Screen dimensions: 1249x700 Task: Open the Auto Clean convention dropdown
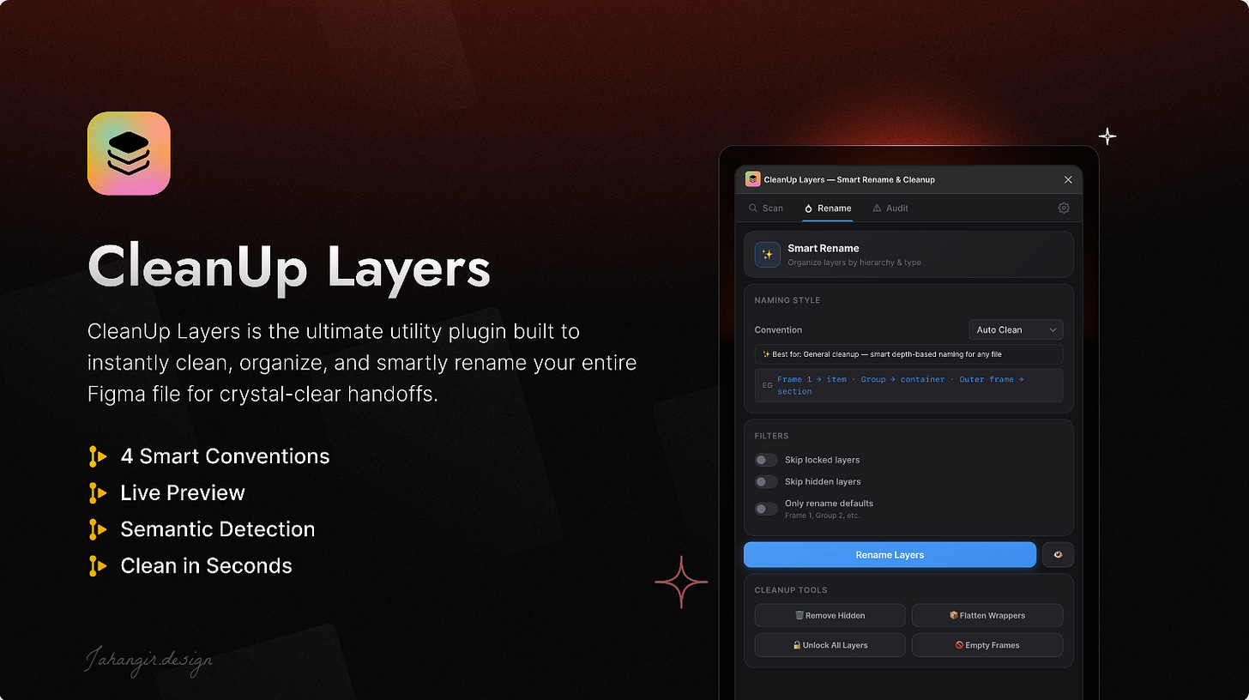(x=1016, y=329)
